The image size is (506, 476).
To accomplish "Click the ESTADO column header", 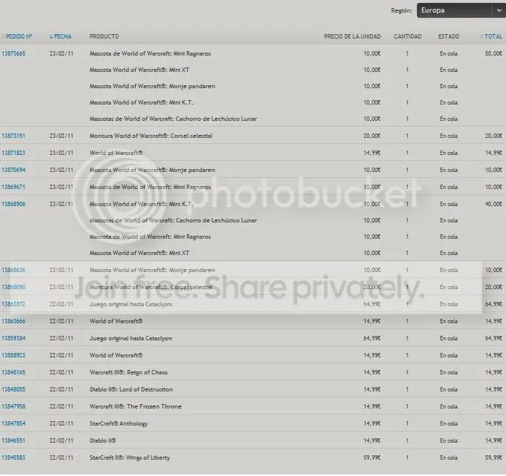I will tap(449, 36).
